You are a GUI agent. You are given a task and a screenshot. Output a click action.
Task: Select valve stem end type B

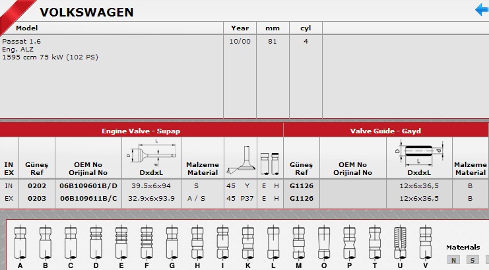[x=46, y=247]
